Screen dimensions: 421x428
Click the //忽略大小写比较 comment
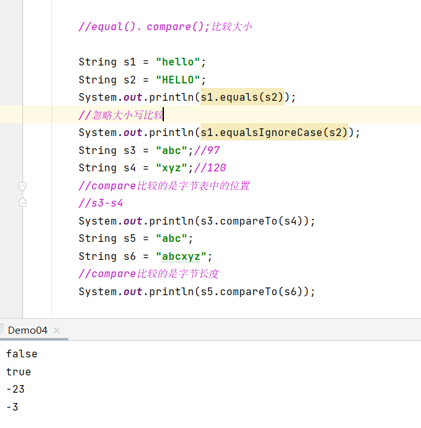[121, 116]
